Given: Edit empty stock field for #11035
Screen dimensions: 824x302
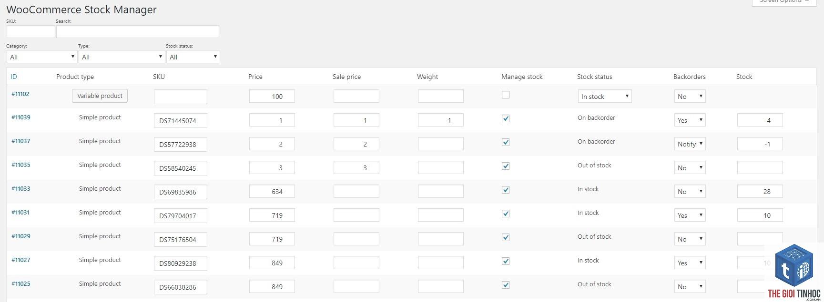Looking at the screenshot, I should click(x=760, y=167).
